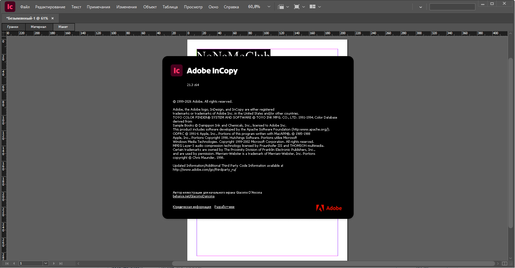This screenshot has height=268, width=515.
Task: Click the http://www.adobe.com/go/thirdparty_ru/ text
Action: click(x=205, y=170)
